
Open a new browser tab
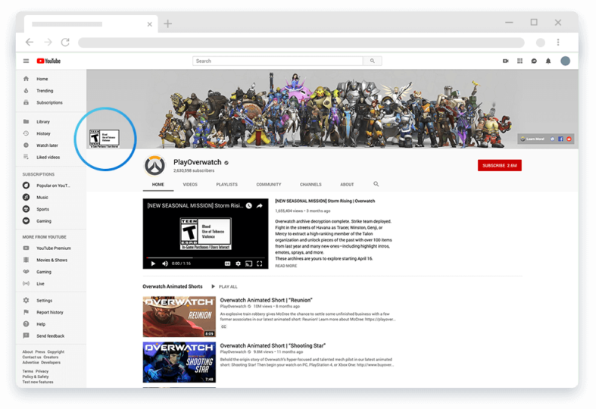pos(167,24)
